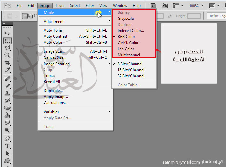The image size is (226, 167).
Task: Choose New selection mode button
Action: point(25,16)
